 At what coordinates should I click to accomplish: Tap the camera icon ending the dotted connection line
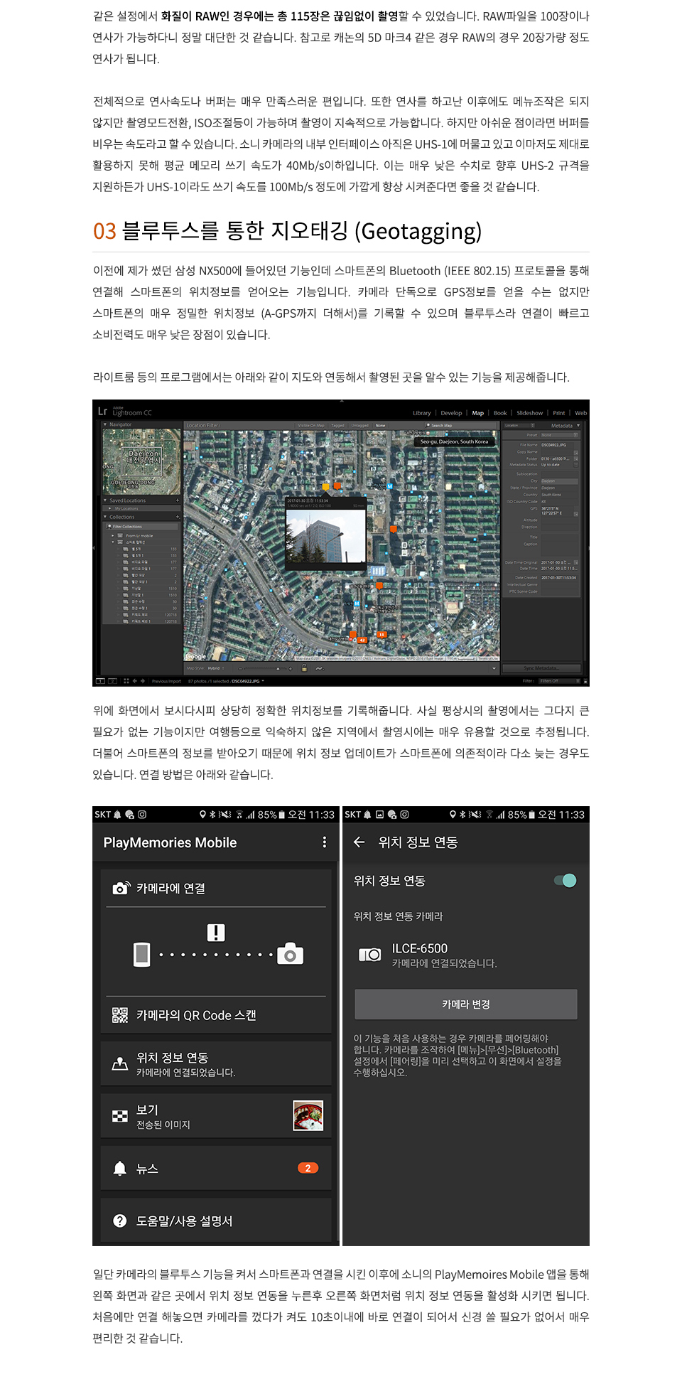point(290,954)
